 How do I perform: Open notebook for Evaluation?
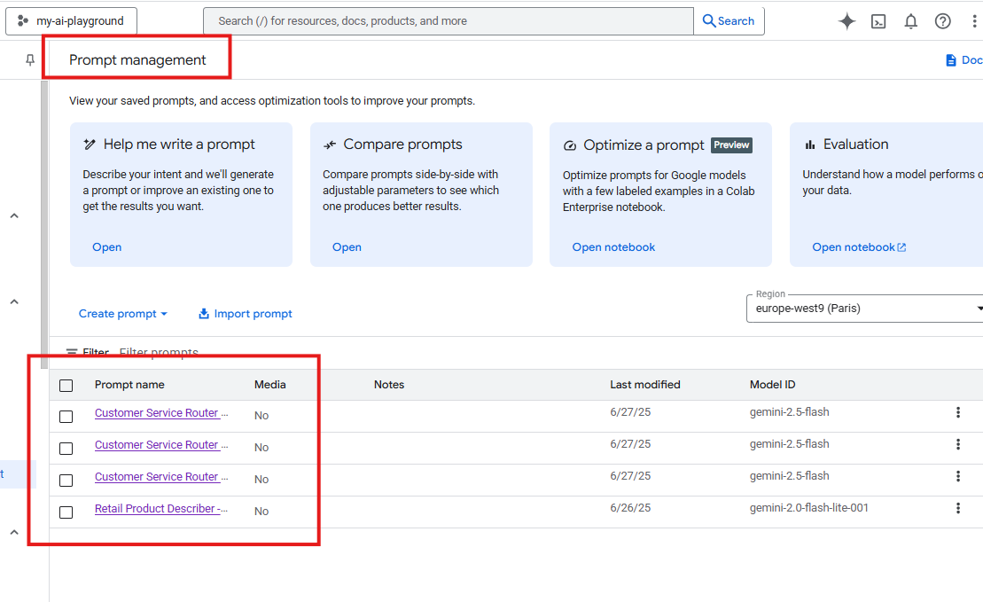point(859,247)
